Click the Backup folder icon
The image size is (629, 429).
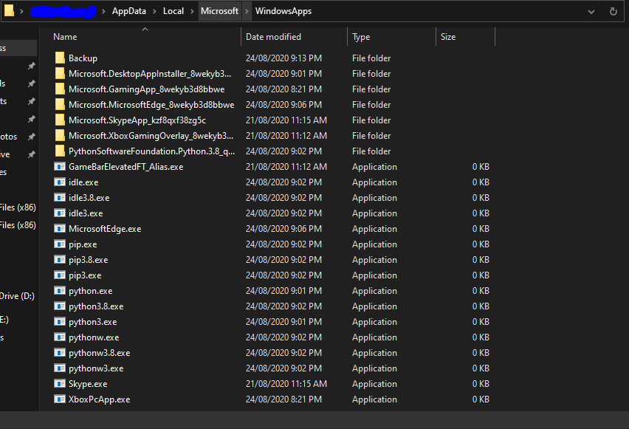click(x=60, y=58)
